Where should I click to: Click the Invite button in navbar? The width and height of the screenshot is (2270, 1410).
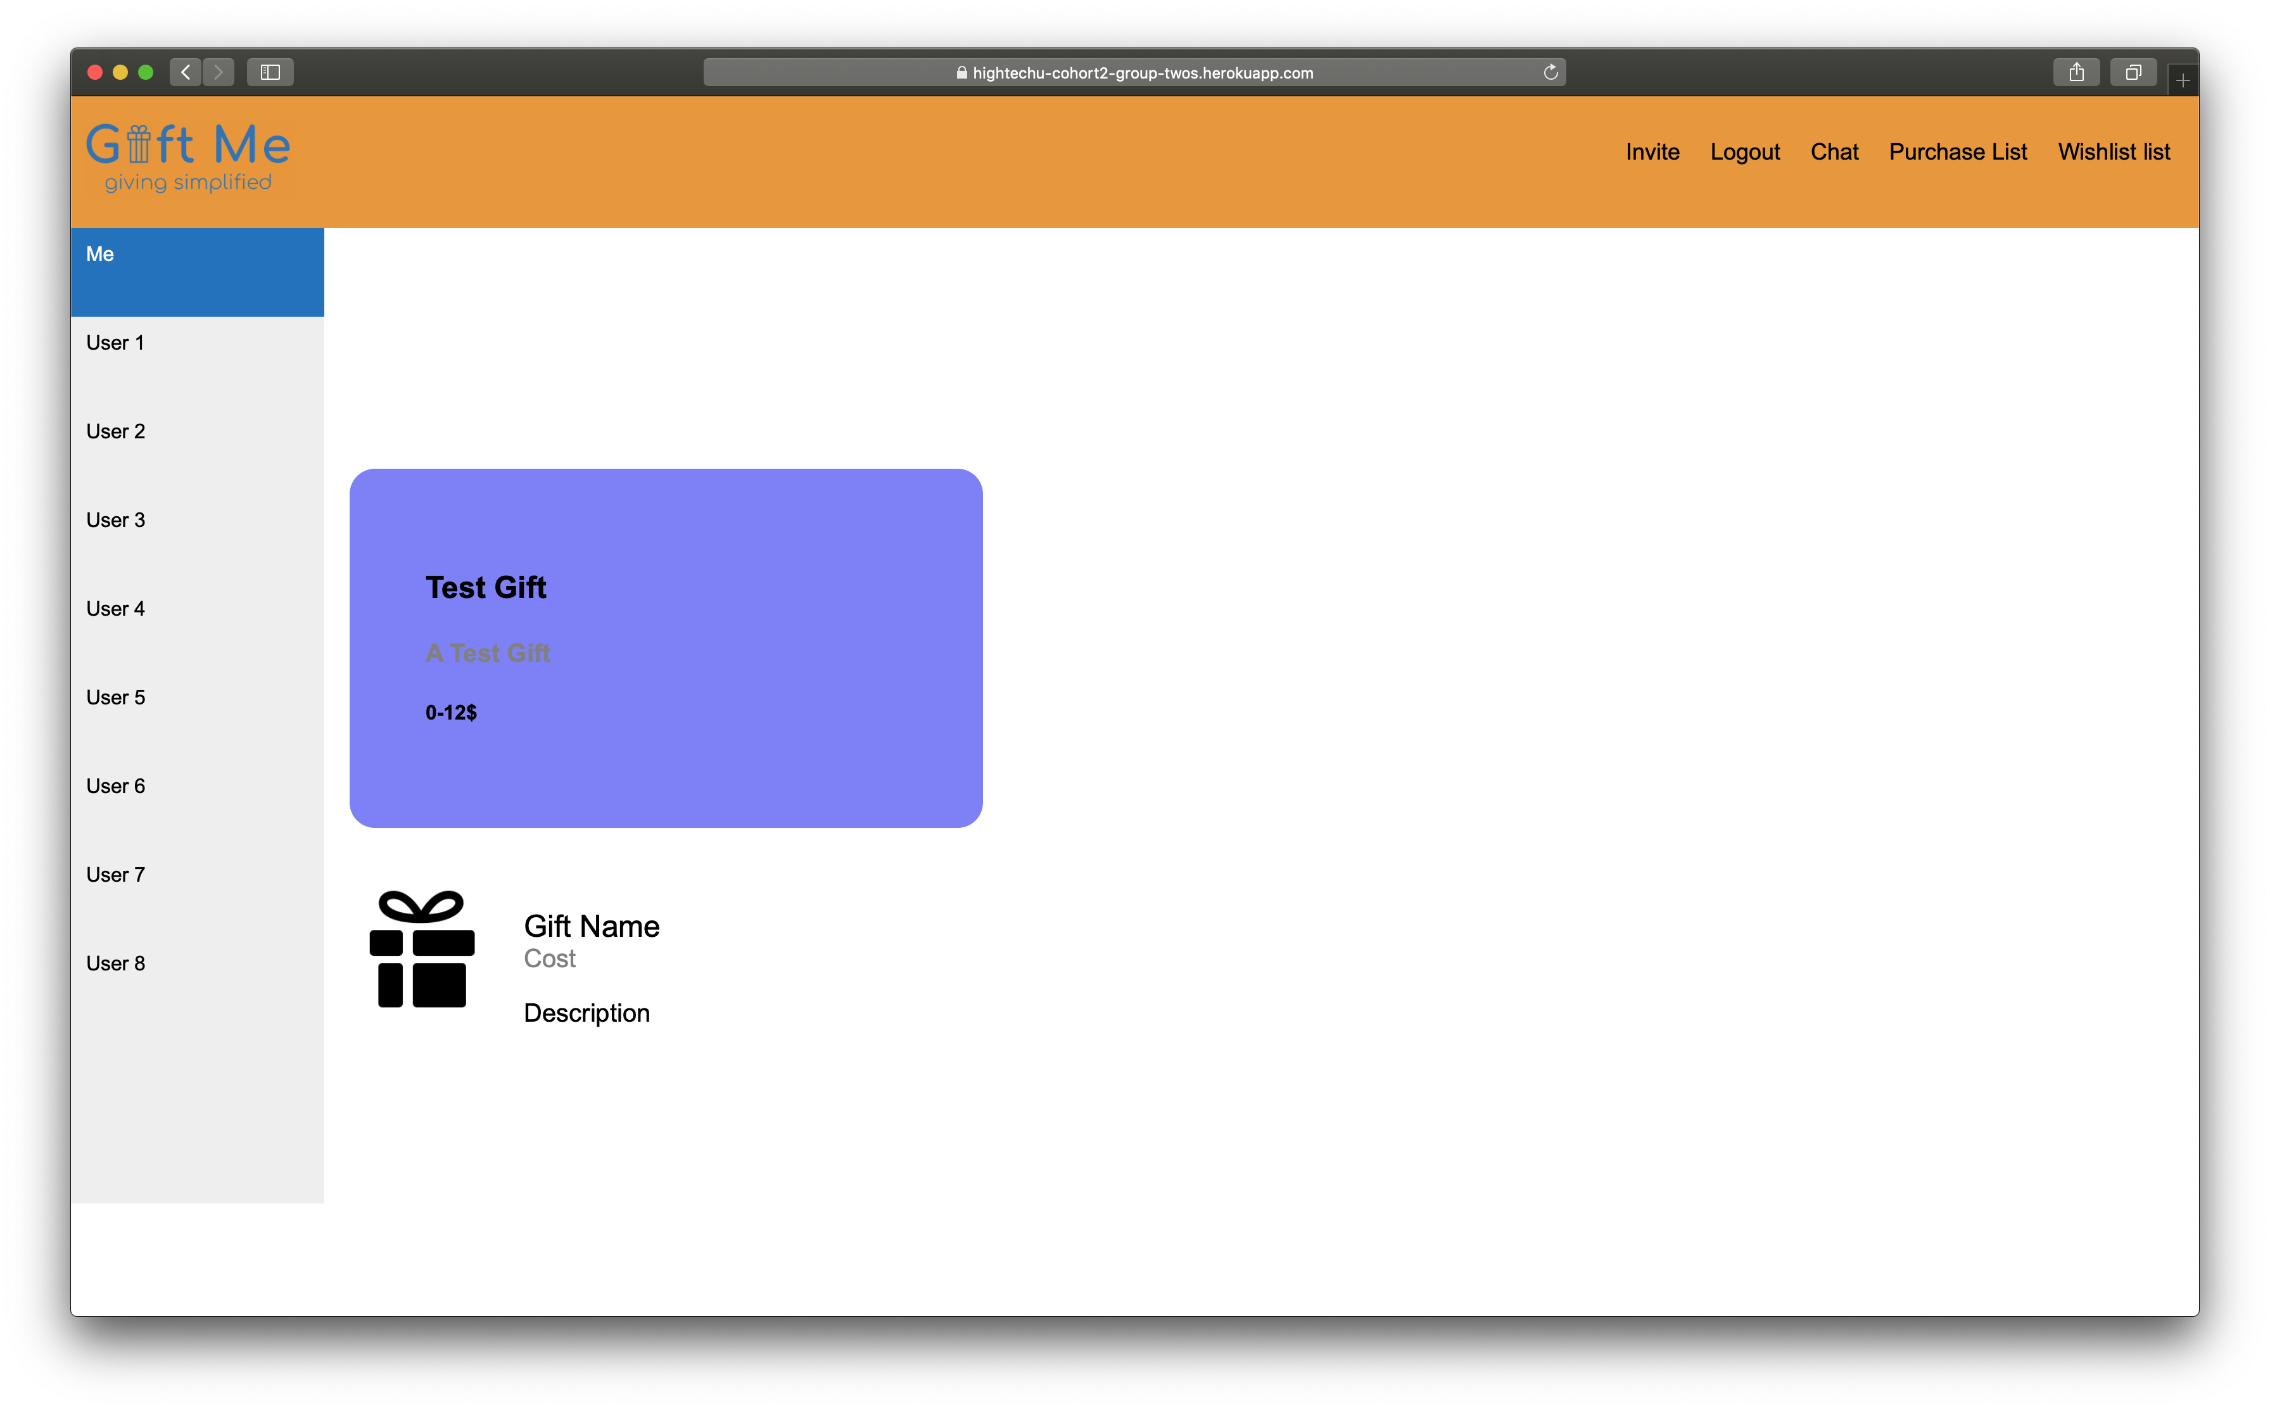1653,149
